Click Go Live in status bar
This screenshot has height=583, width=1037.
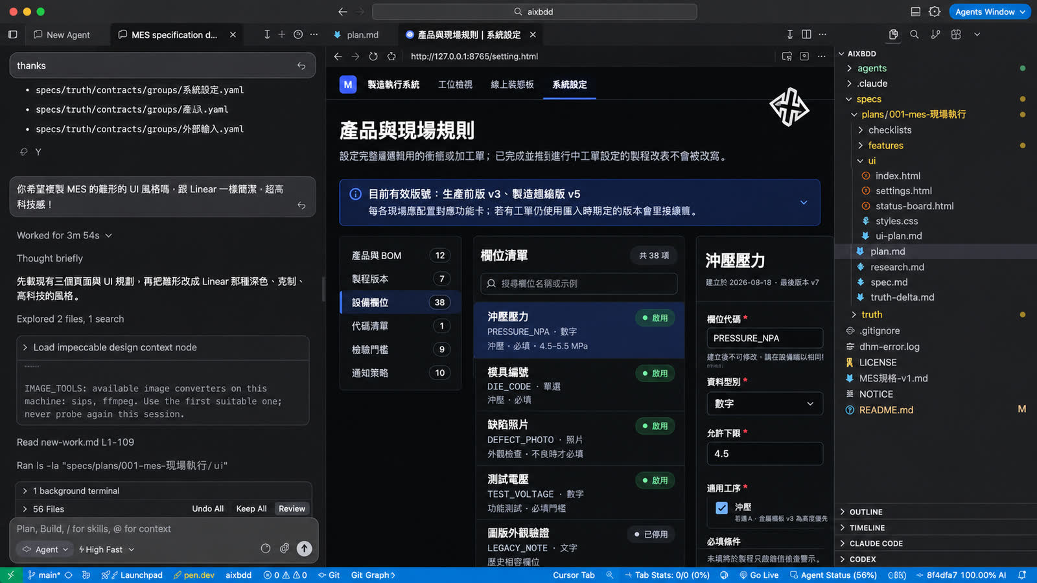click(759, 575)
